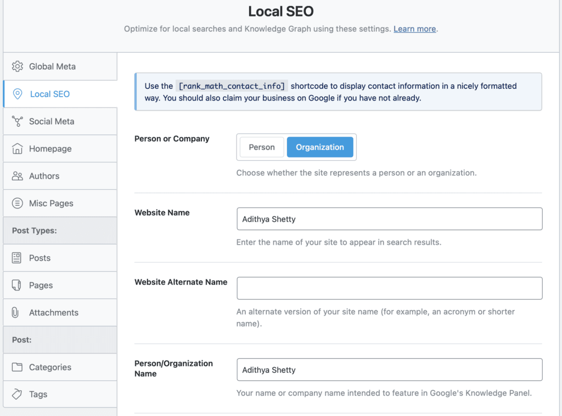The image size is (562, 416).
Task: Open the Categories taxonomy tab
Action: 60,367
